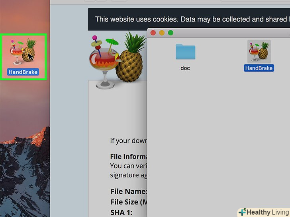This screenshot has width=290, height=217.
Task: Click the large HandBrake logo on the website
Action: click(x=118, y=60)
